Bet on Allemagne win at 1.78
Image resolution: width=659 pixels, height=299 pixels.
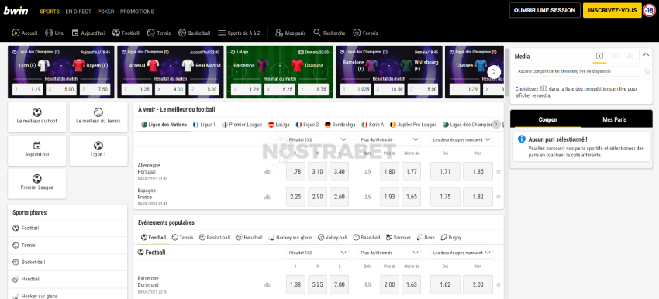click(x=296, y=171)
